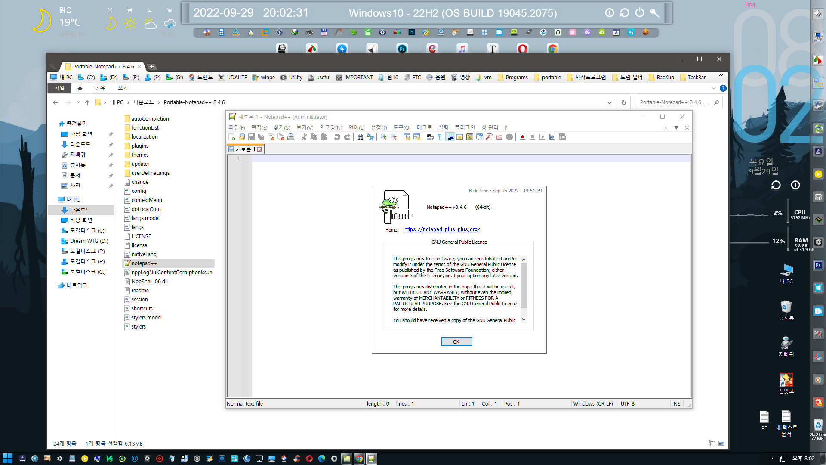Screen dimensions: 826x465
Task: Click the Close file icon in Notepad++ toolbar
Action: 271,137
